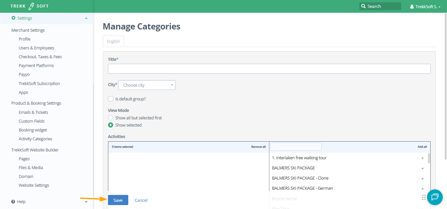Enable the Is default group checkbox

(111, 99)
